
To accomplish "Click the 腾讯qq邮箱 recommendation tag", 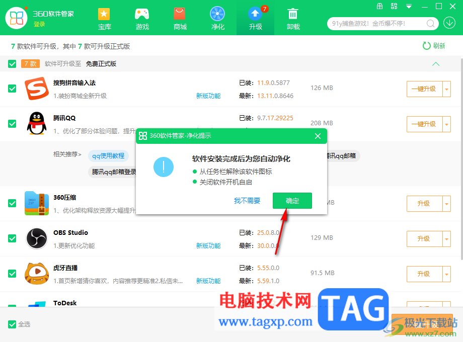I will point(343,156).
